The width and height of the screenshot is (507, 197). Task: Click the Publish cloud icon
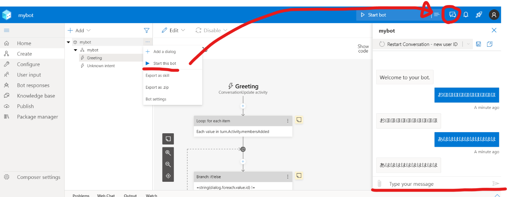pyautogui.click(x=7, y=106)
